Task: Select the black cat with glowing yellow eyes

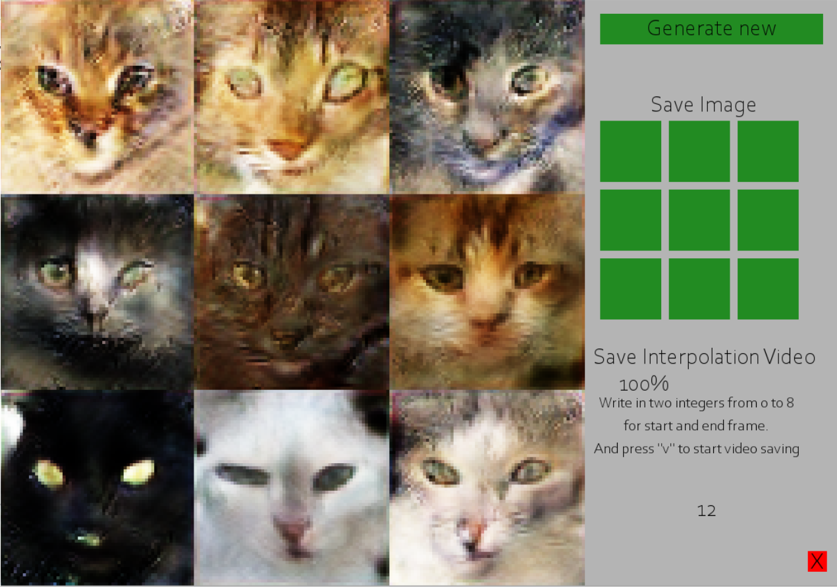Action: pos(97,488)
